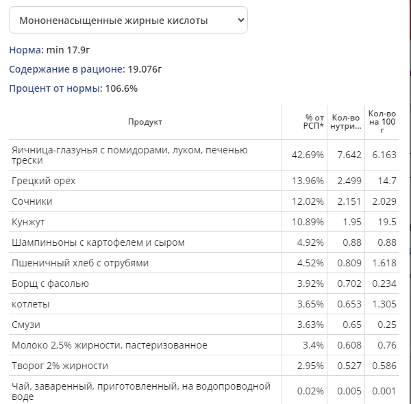The image size is (411, 404).
Task: Click the Чай, заваренный product row
Action: [x=141, y=392]
